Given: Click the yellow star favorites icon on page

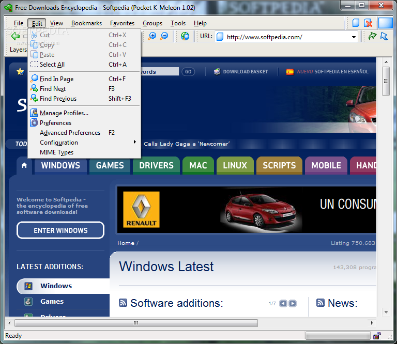Looking at the screenshot, I should (20, 72).
